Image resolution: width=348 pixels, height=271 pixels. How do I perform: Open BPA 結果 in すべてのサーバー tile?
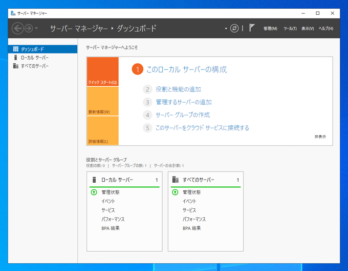pos(191,228)
